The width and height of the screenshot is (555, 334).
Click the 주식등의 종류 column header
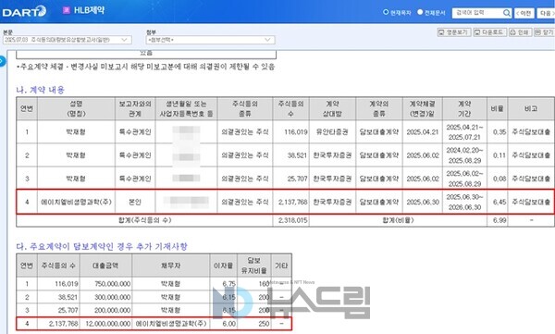245,109
